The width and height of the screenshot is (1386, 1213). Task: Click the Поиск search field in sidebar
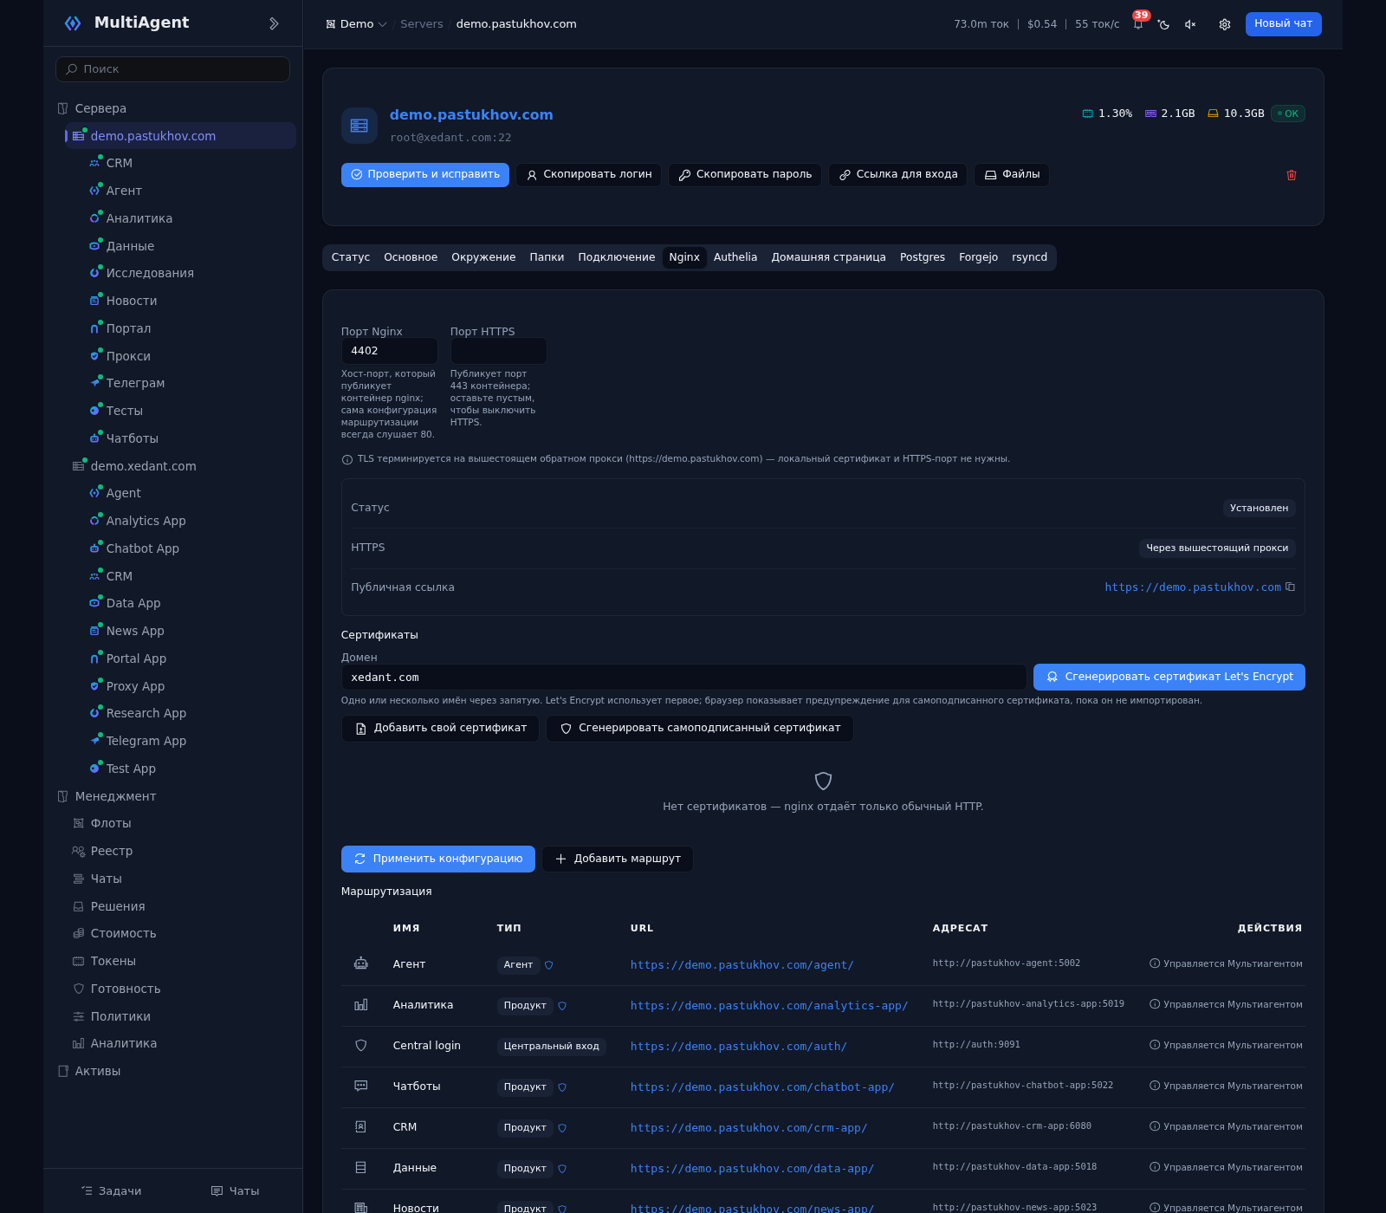172,69
